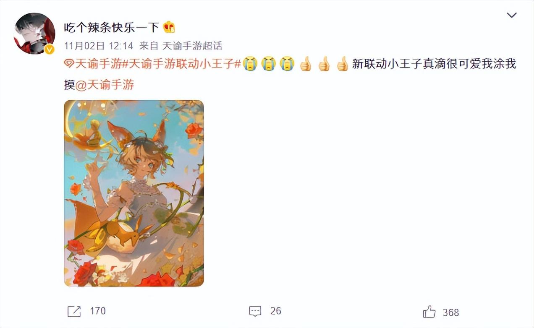Click the first crying emoji in post
Screen dimensions: 534x328
(x=250, y=64)
